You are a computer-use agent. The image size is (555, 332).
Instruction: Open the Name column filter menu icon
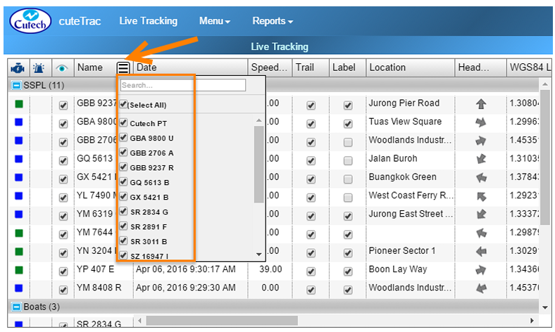click(x=123, y=68)
